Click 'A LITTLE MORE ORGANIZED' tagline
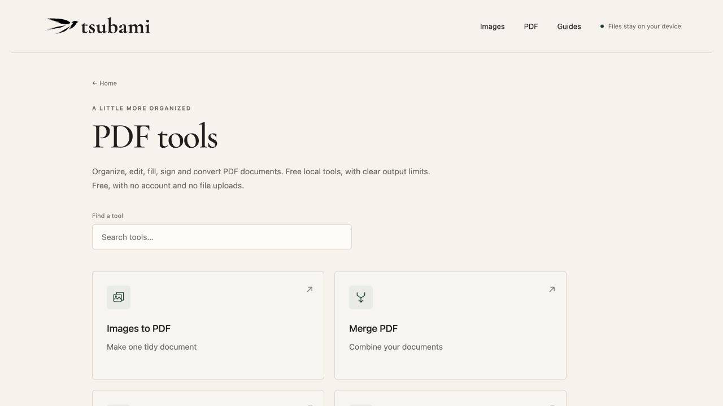 142,108
